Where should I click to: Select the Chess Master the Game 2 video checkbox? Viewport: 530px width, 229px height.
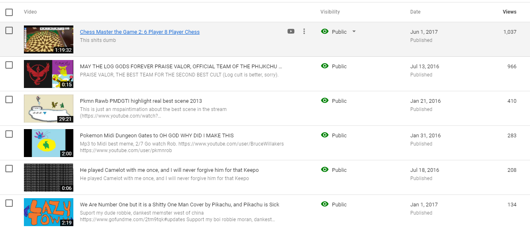pos(9,30)
